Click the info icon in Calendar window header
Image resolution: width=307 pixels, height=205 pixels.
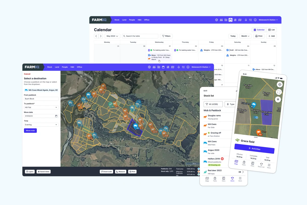click(255, 20)
